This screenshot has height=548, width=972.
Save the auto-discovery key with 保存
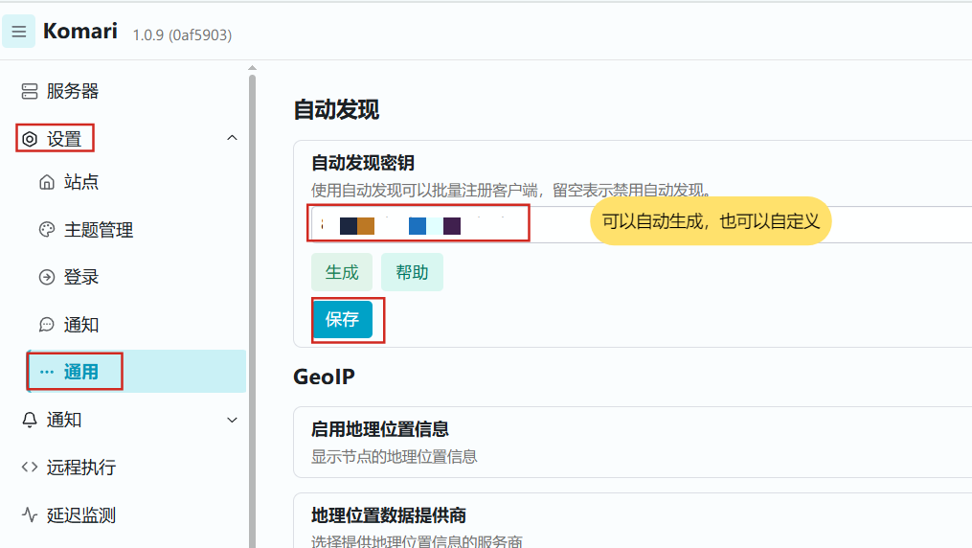(x=342, y=320)
